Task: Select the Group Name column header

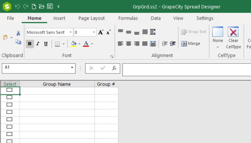Action: click(x=57, y=84)
